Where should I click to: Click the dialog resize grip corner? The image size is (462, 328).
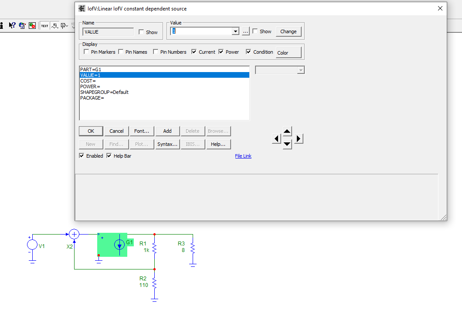pos(443,218)
